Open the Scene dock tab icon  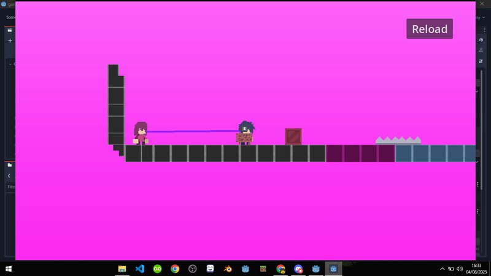point(10,30)
